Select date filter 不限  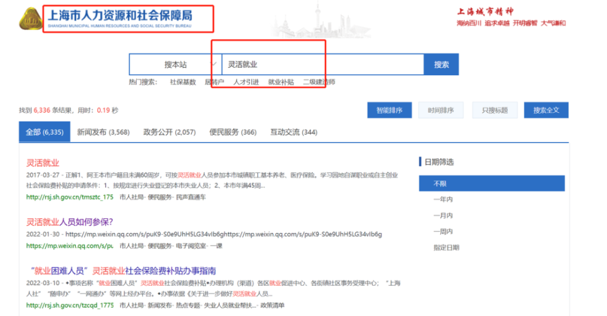[492, 183]
